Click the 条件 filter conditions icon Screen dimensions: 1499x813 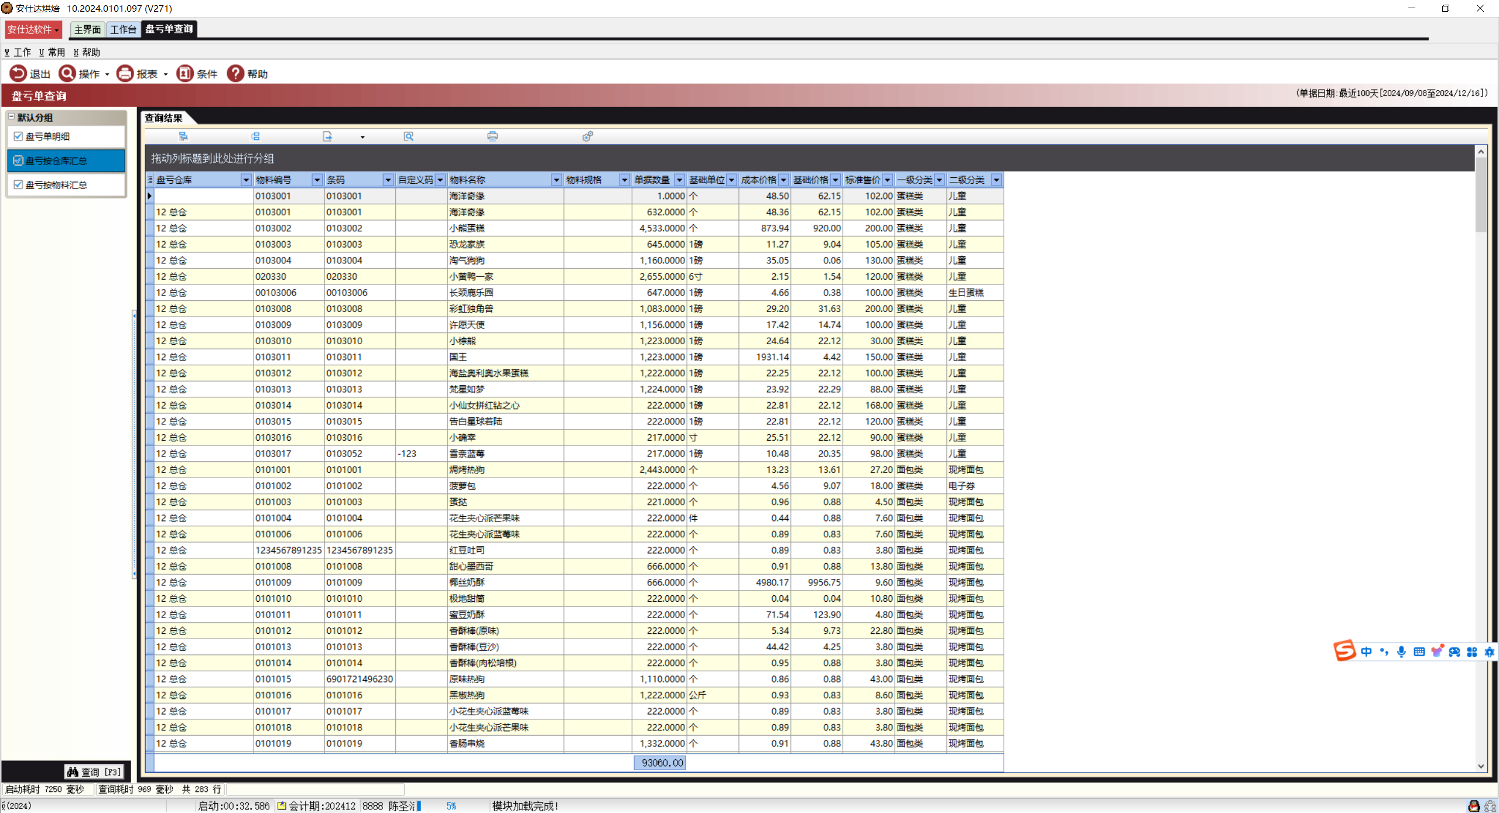pyautogui.click(x=185, y=74)
